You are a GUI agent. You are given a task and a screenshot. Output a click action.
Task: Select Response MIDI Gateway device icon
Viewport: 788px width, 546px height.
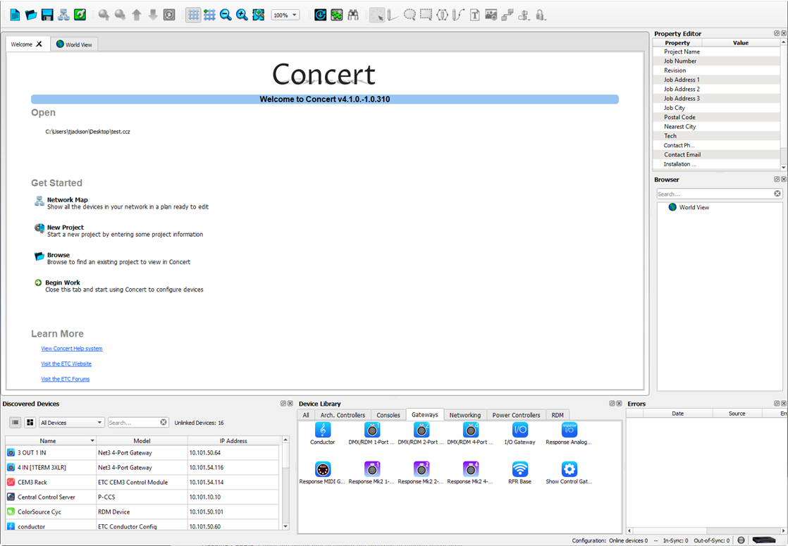pyautogui.click(x=323, y=473)
